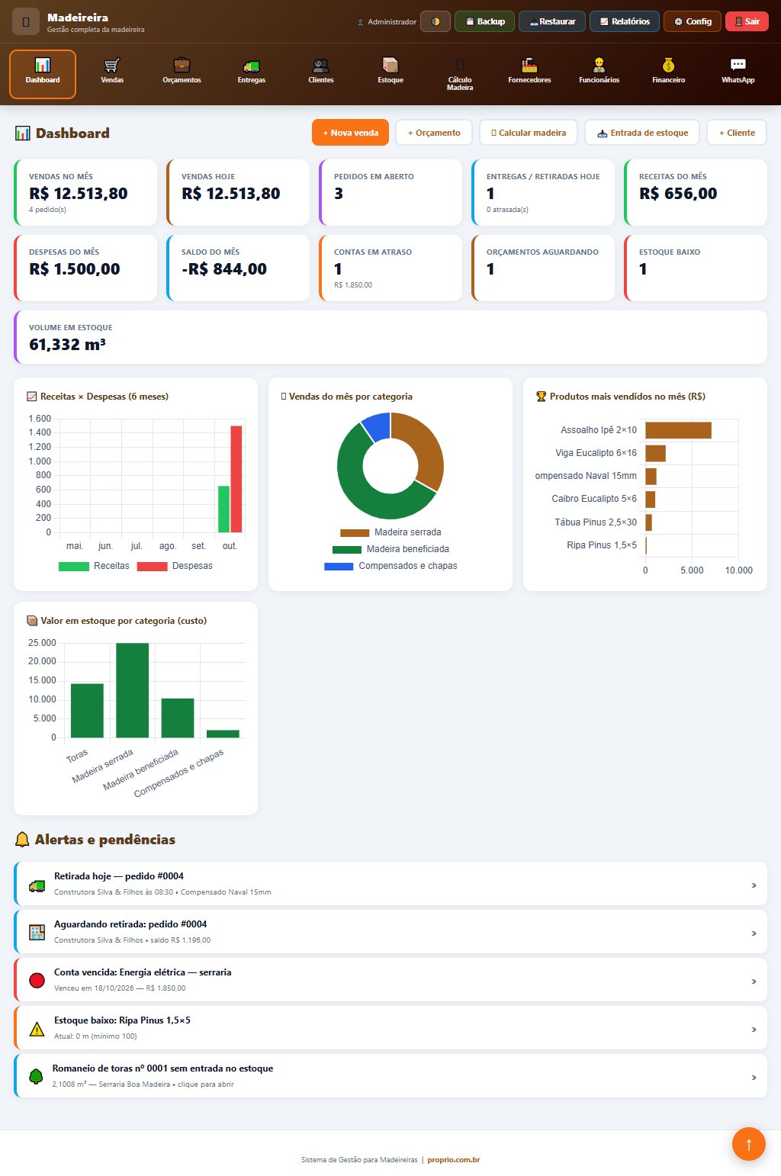The height and width of the screenshot is (1176, 781).
Task: Open Estoque box icon in navigation
Action: pyautogui.click(x=390, y=66)
